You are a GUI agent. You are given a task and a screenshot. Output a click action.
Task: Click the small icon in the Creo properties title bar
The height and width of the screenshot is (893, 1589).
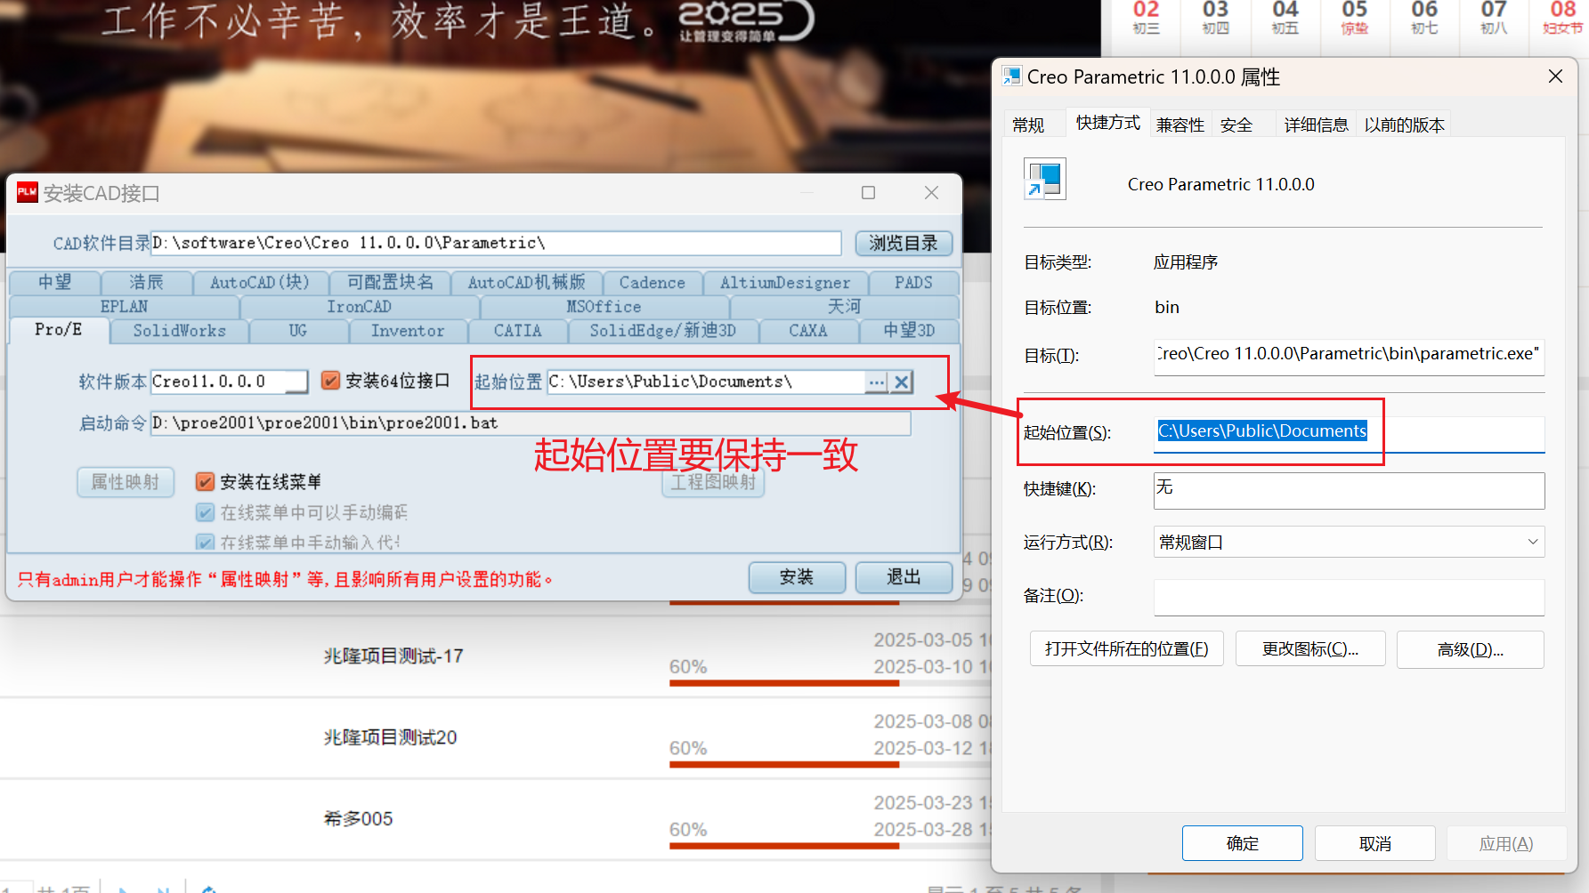point(1012,76)
